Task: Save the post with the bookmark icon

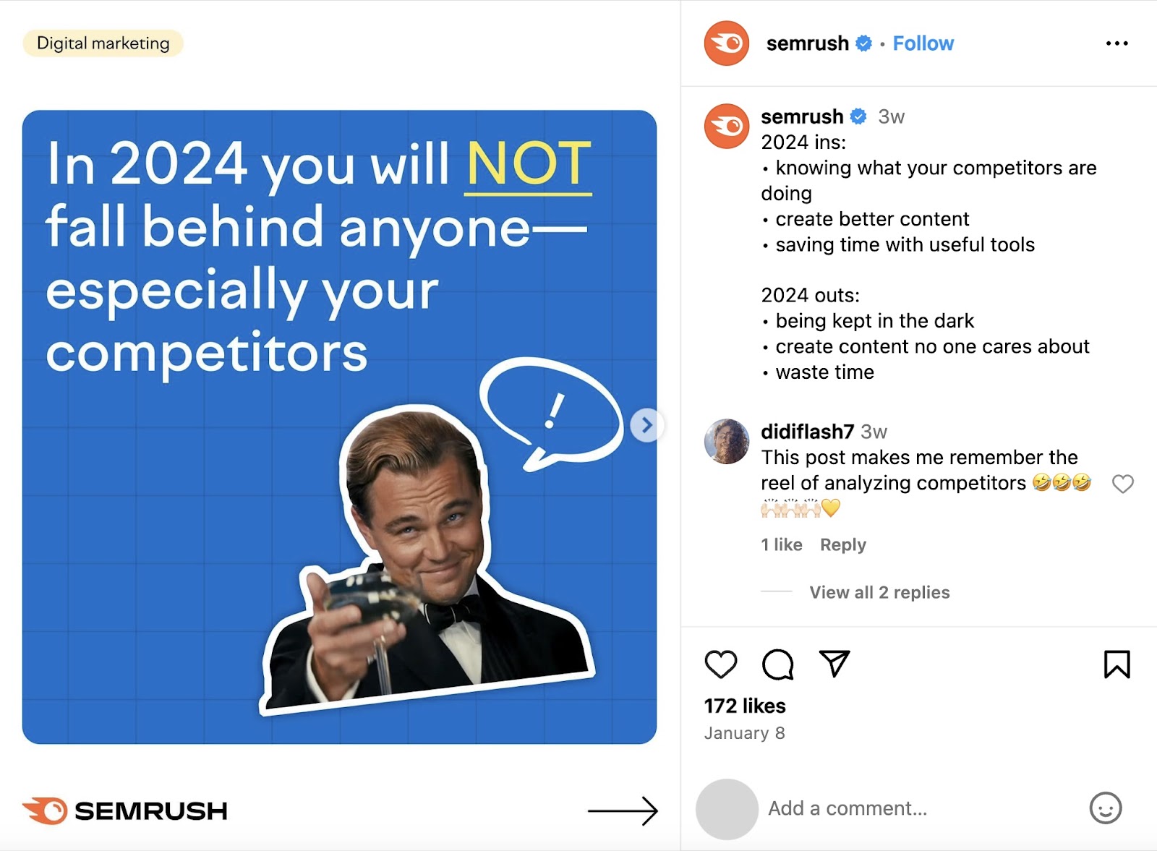Action: tap(1116, 665)
